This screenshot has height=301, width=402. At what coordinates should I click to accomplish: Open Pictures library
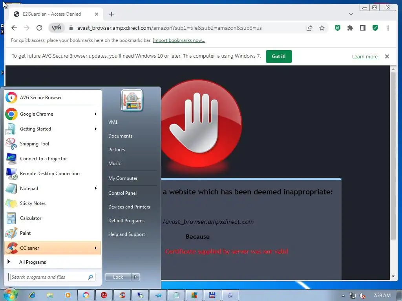click(116, 149)
